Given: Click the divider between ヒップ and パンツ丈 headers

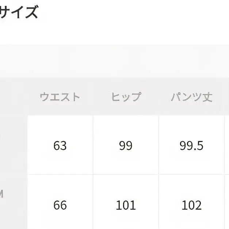Looking at the screenshot, I should (159, 97).
